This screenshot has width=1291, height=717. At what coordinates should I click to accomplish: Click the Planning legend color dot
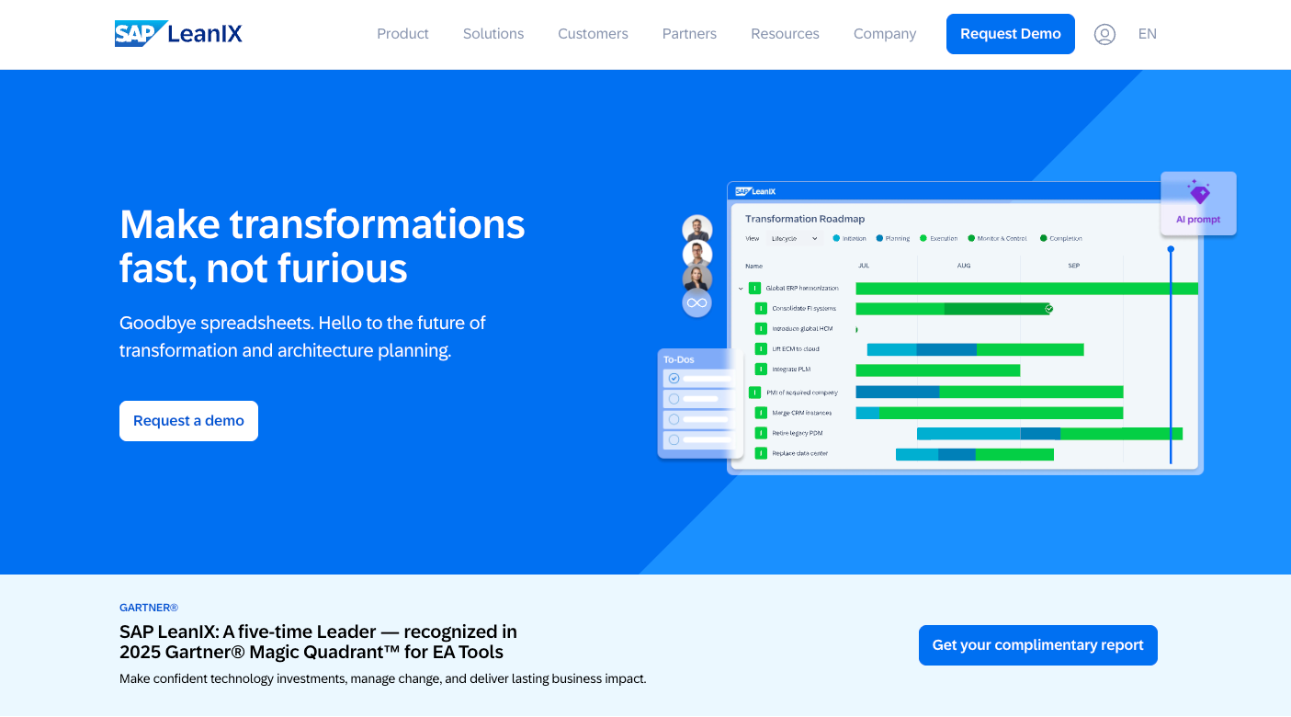click(x=879, y=238)
